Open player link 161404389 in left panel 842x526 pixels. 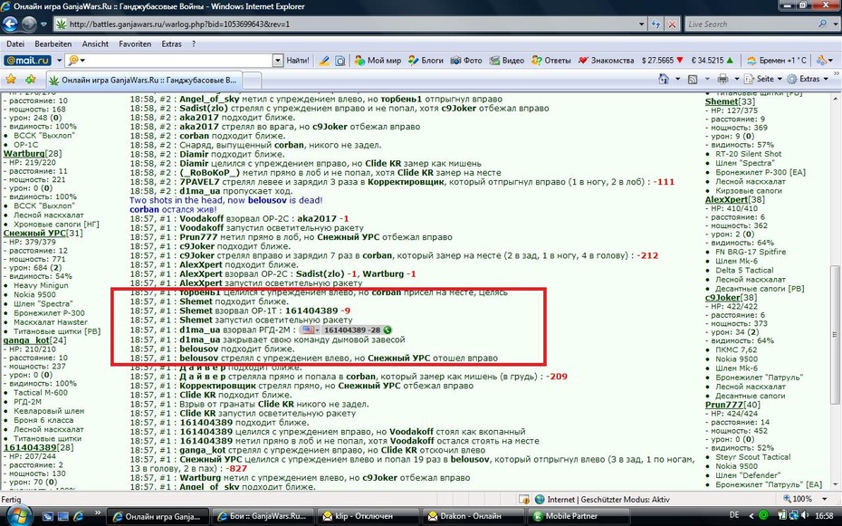pos(30,447)
